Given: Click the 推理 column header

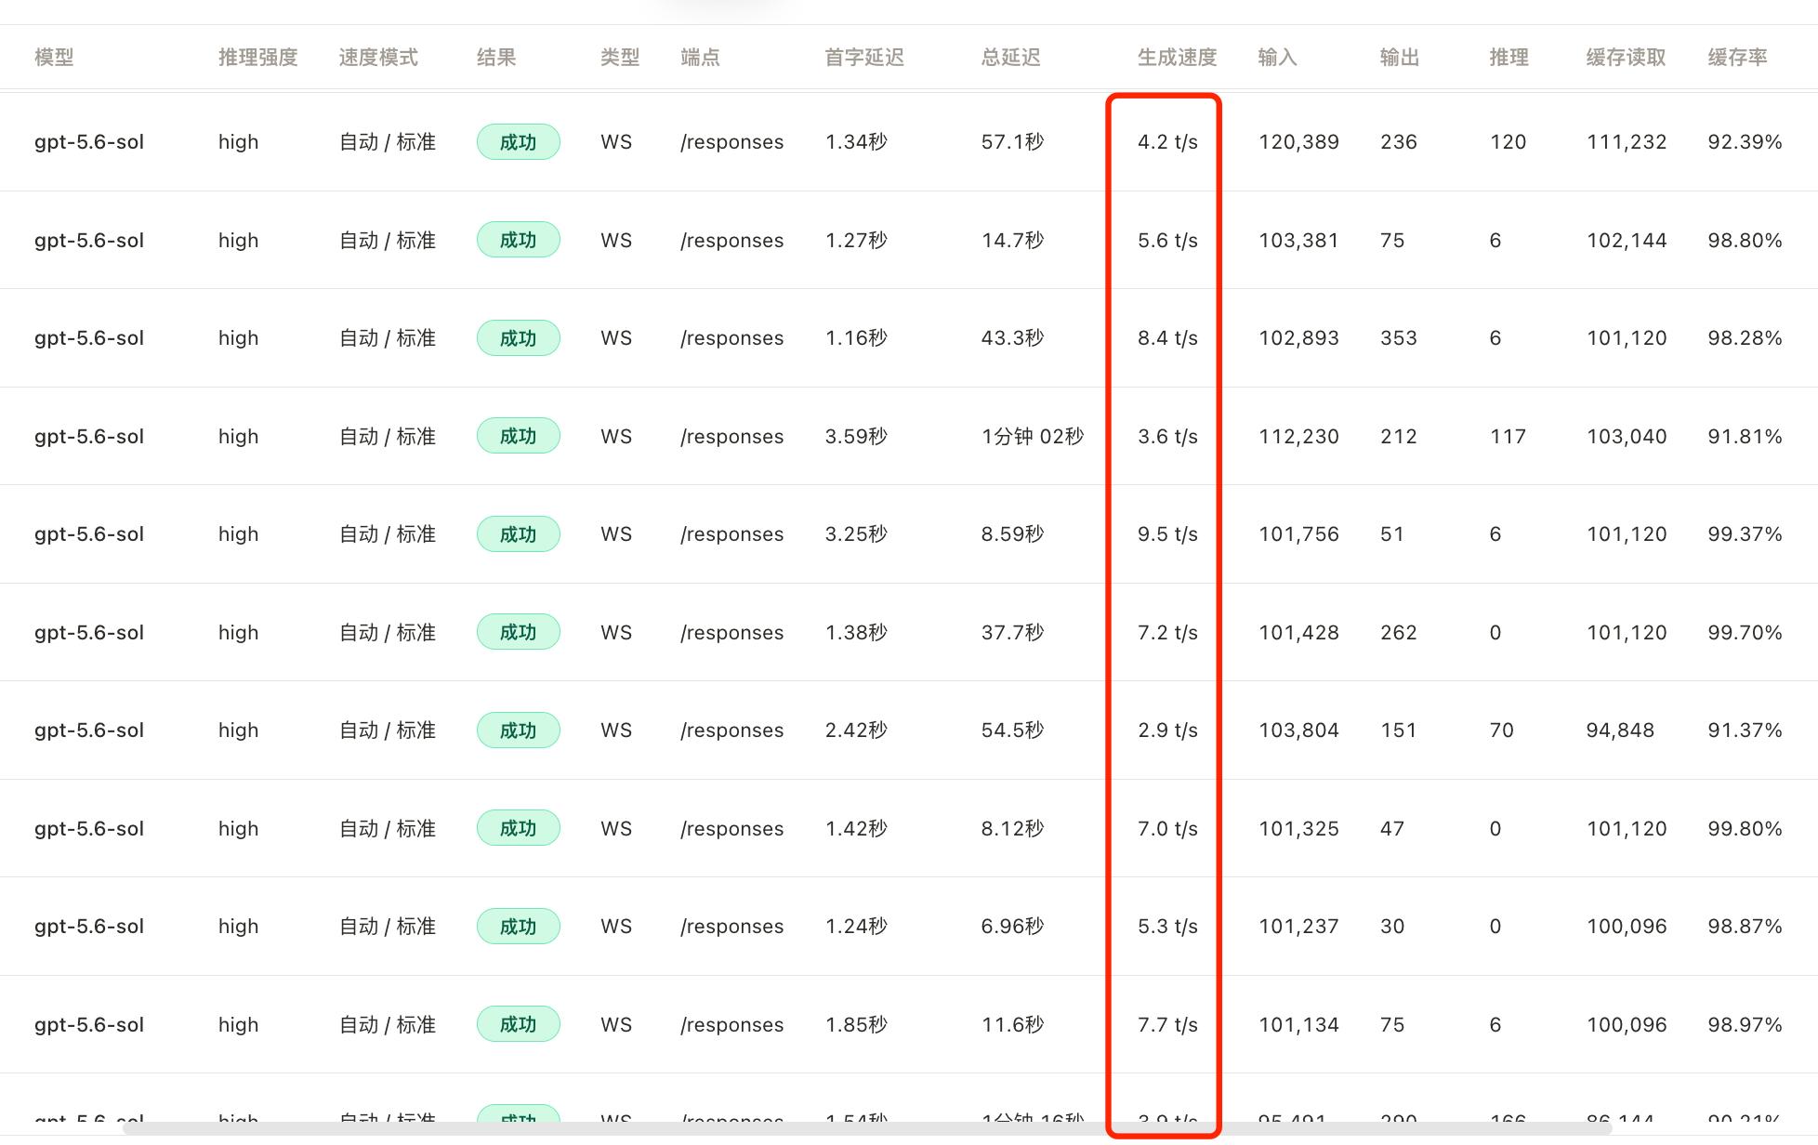Looking at the screenshot, I should coord(1509,58).
